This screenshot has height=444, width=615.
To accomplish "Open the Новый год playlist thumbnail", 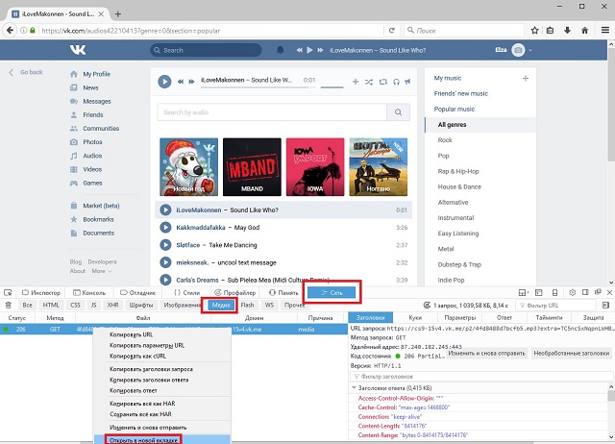I will 188,167.
